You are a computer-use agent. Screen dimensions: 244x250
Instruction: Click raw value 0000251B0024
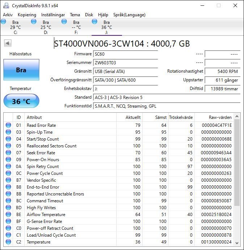[x=216, y=215]
